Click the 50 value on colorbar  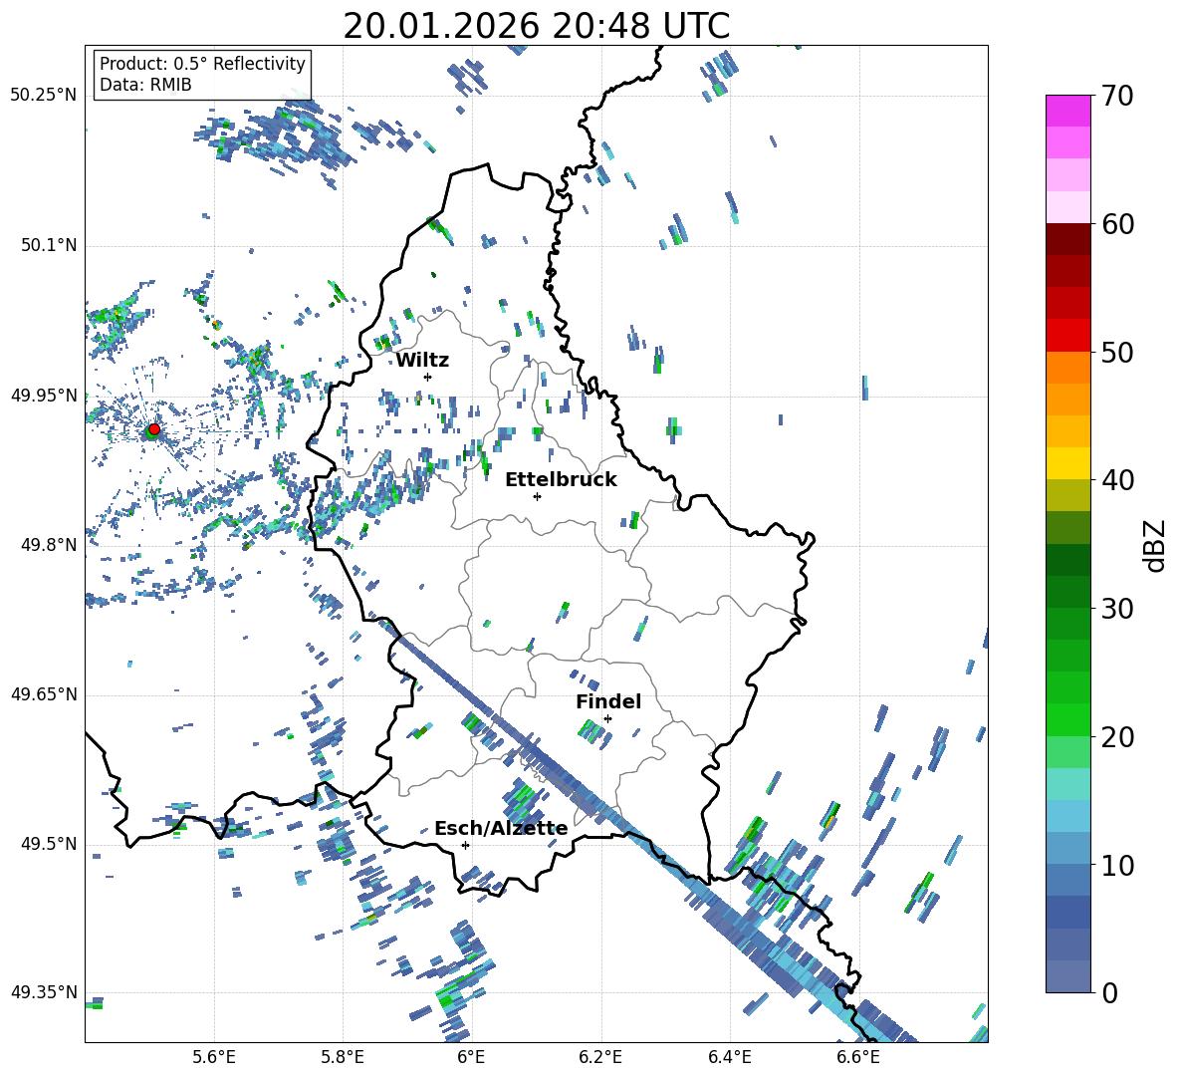[x=1118, y=352]
